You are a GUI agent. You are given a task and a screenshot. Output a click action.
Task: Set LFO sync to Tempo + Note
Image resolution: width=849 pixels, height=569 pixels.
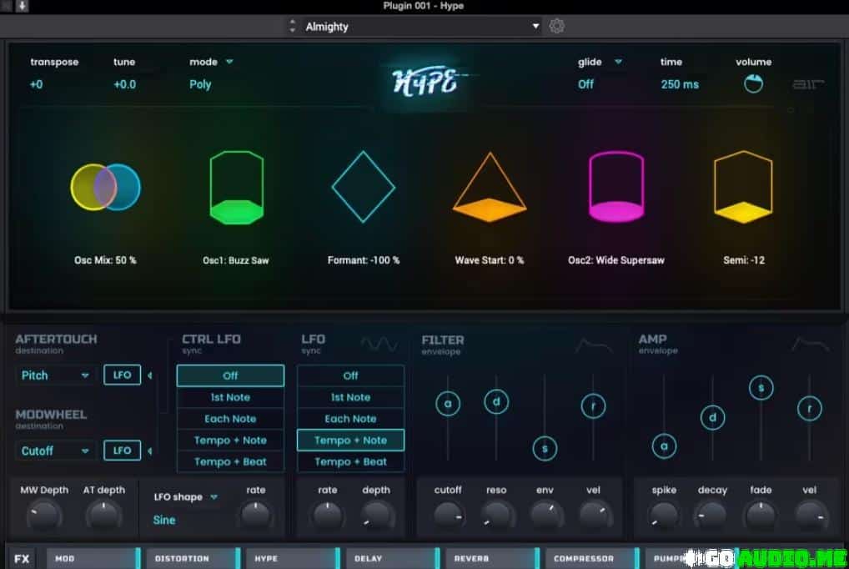pos(350,440)
